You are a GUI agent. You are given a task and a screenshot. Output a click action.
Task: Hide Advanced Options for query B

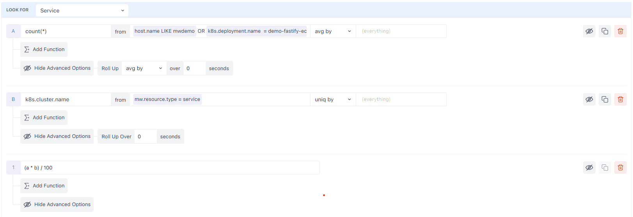point(57,136)
